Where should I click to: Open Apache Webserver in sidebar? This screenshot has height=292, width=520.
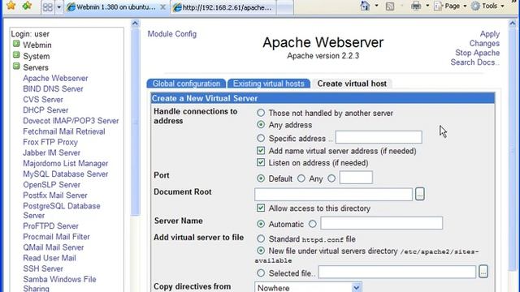pyautogui.click(x=55, y=79)
